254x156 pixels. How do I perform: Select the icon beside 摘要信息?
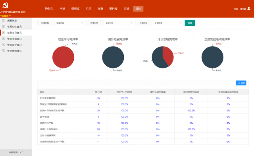click(4, 20)
